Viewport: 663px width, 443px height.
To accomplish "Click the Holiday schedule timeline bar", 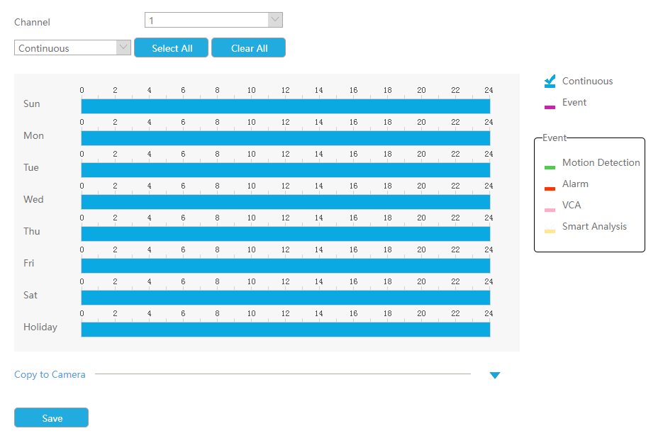I will click(286, 330).
